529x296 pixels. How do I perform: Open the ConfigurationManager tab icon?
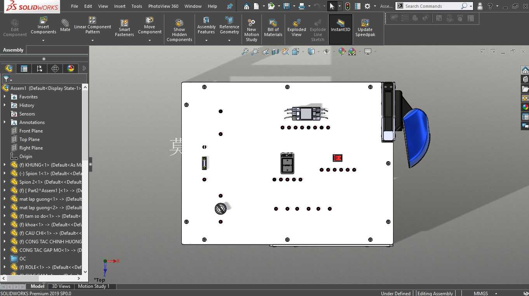40,69
